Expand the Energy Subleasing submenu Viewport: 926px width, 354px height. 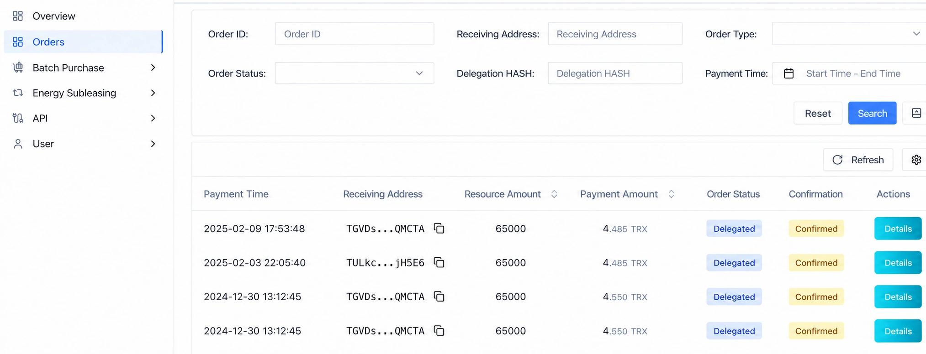(x=83, y=93)
